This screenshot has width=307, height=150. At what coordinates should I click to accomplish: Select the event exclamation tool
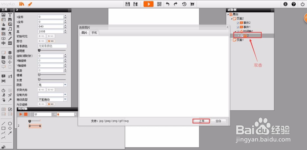pyautogui.click(x=3, y=76)
